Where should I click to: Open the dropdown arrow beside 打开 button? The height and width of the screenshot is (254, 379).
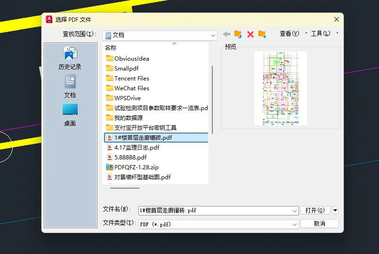[x=335, y=210]
